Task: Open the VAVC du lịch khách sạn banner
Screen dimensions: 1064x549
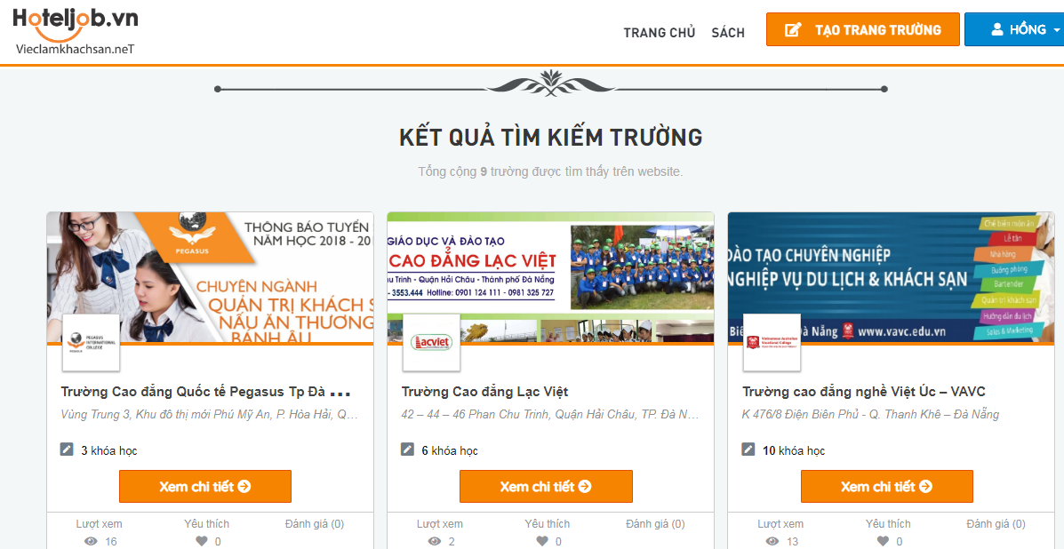Action: tap(892, 277)
